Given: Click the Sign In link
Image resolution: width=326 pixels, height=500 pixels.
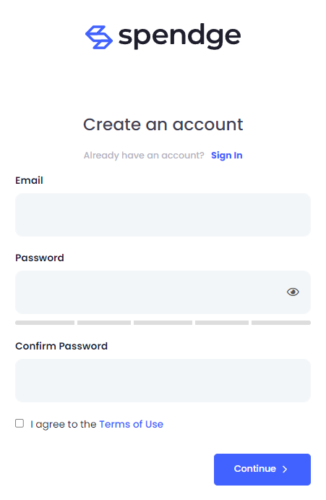Looking at the screenshot, I should coord(226,156).
